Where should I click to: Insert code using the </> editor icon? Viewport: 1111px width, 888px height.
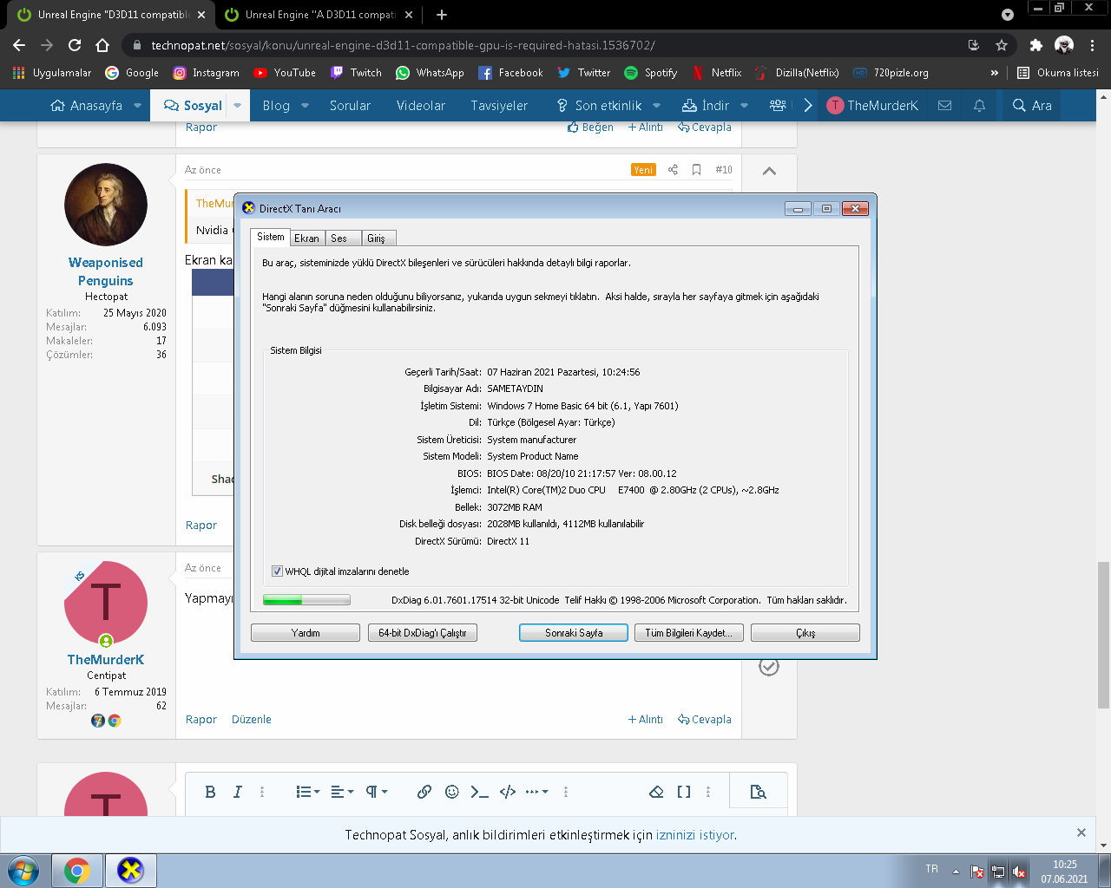(x=508, y=792)
